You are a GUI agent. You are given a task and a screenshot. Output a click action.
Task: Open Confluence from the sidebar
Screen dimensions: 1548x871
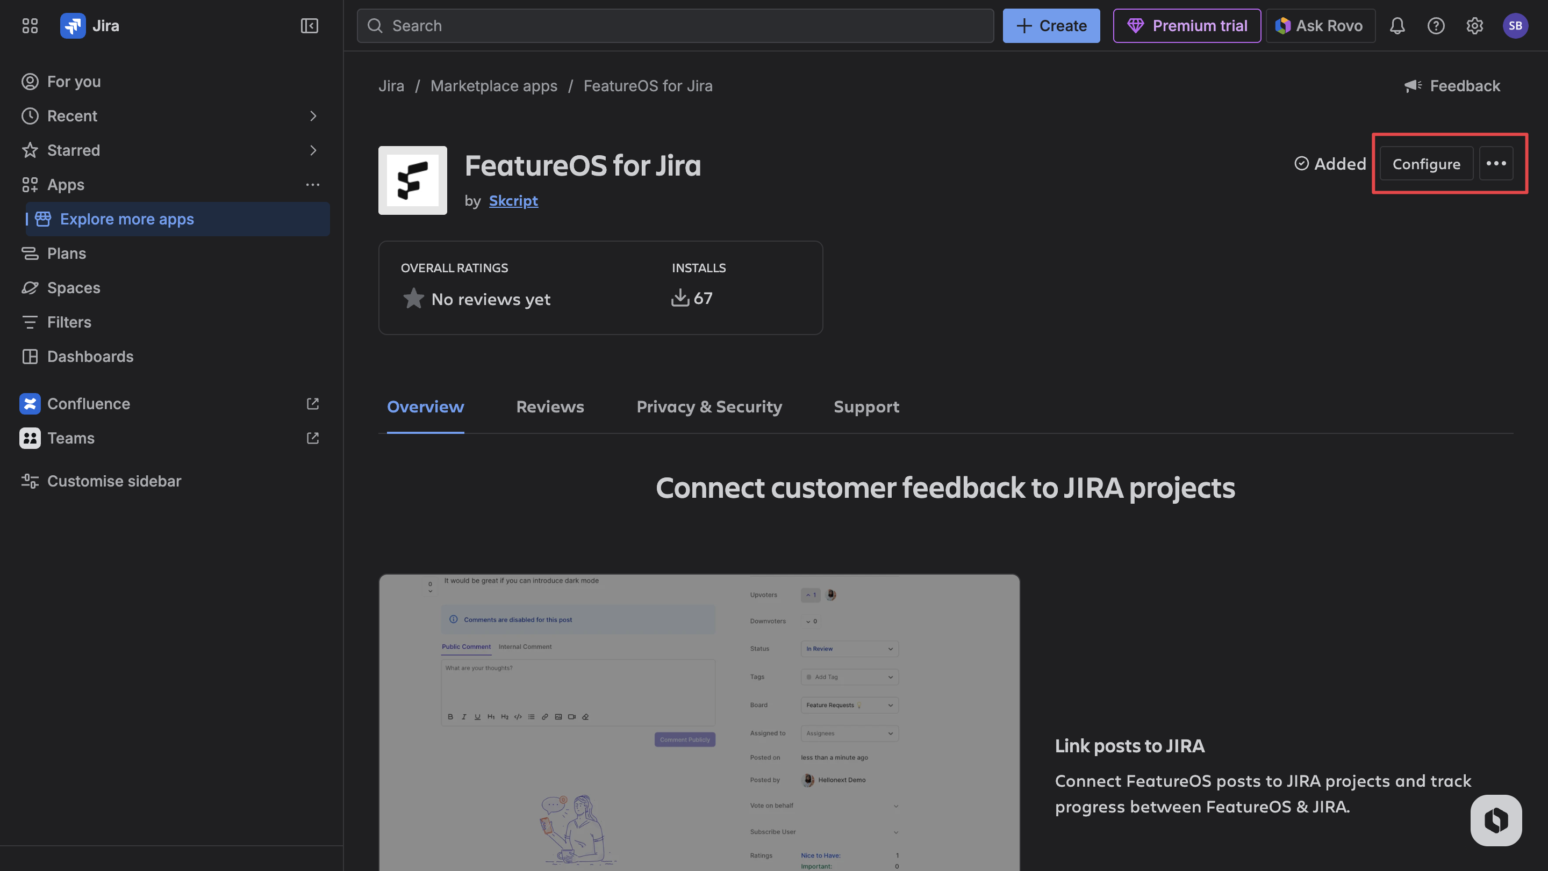88,404
